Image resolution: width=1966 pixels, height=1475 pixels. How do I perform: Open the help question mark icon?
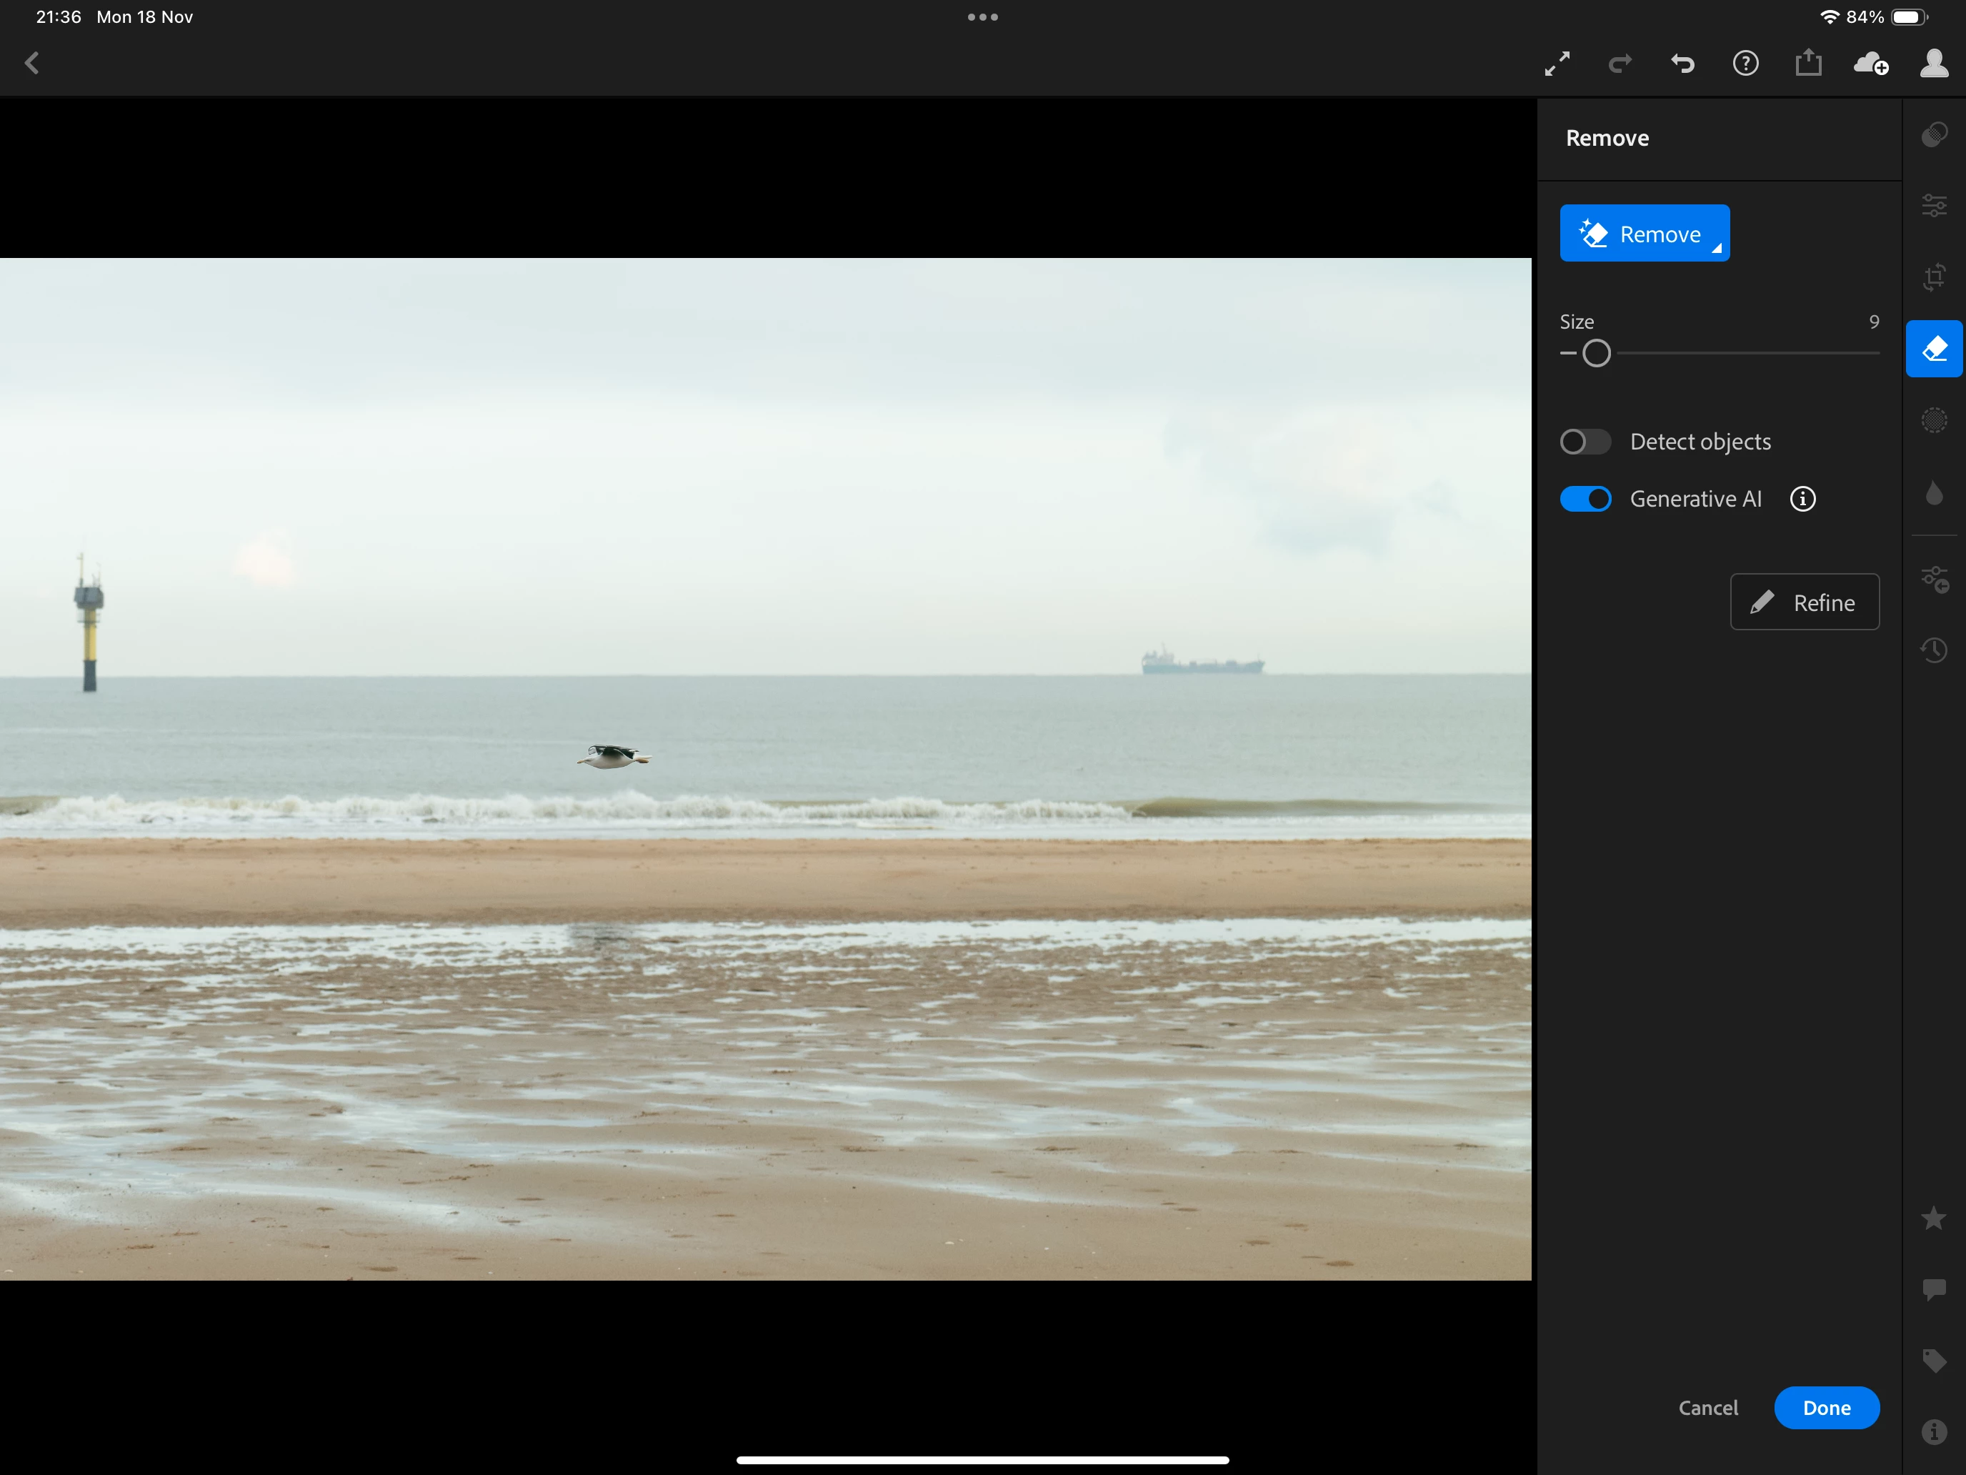(1745, 63)
